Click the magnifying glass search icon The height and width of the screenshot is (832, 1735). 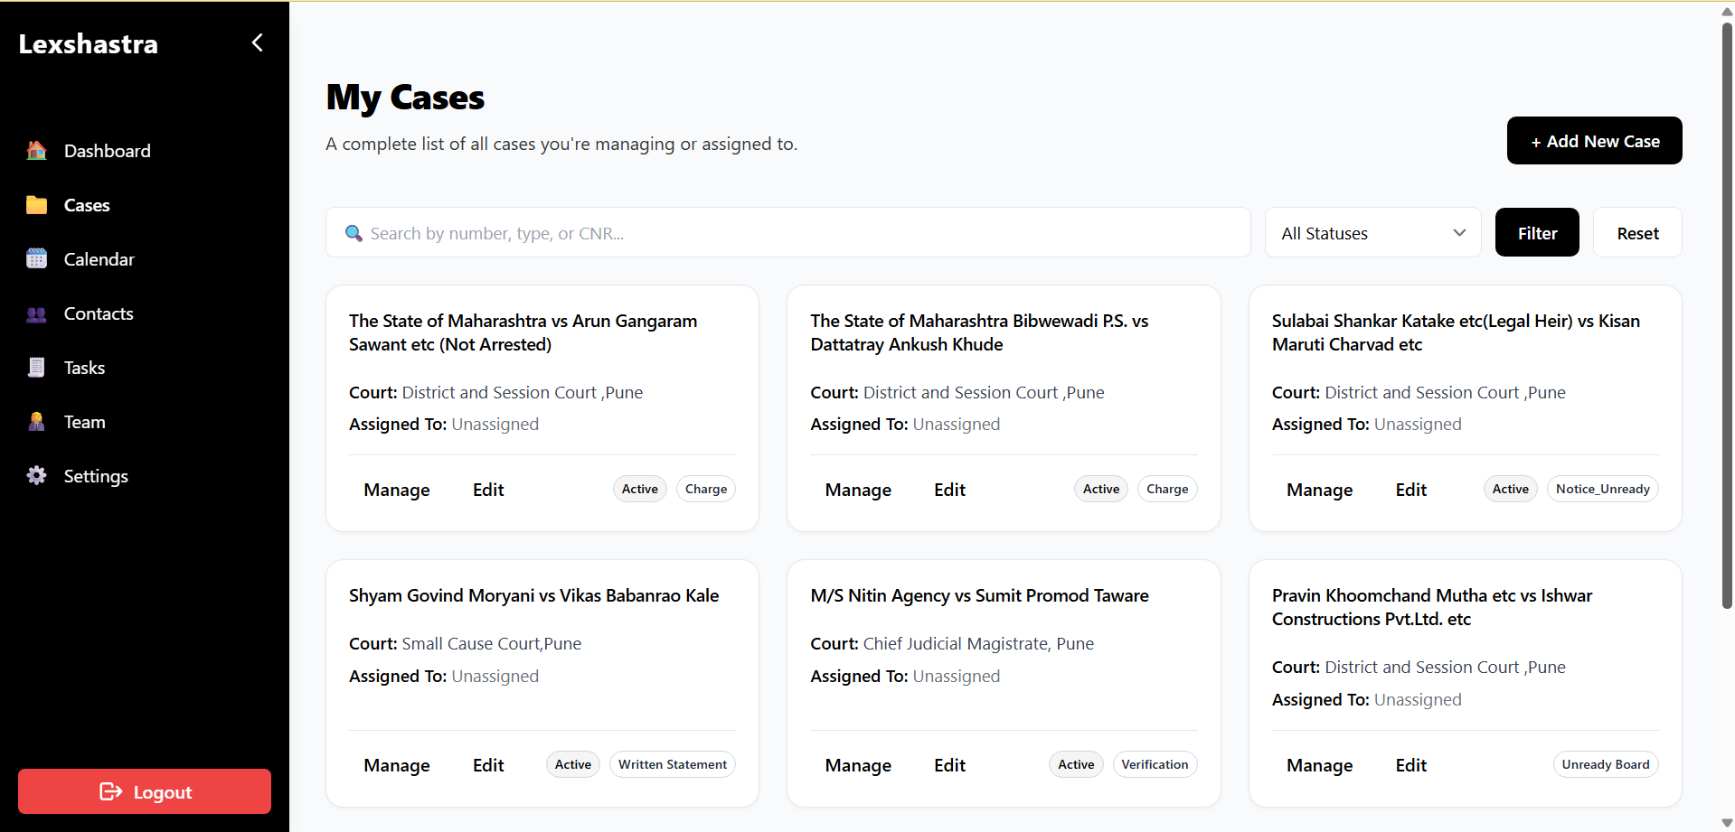pos(354,232)
